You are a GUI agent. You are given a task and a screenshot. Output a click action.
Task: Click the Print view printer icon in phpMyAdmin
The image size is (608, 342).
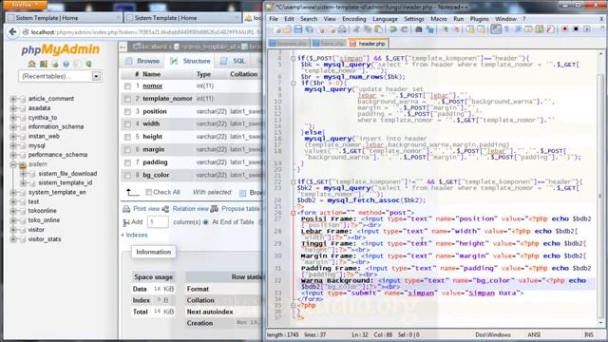pyautogui.click(x=126, y=209)
